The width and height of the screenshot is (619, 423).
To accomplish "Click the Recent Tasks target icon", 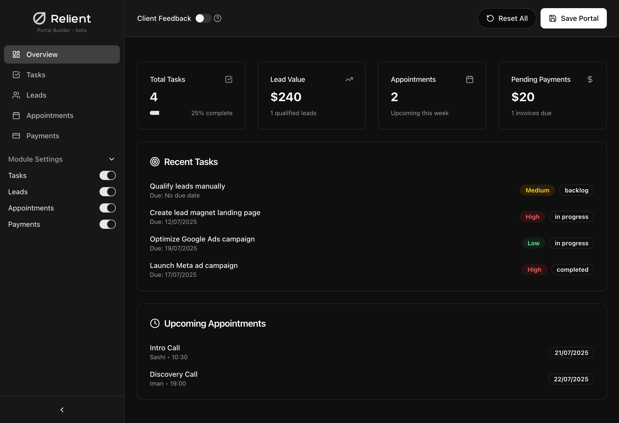I will click(x=155, y=162).
